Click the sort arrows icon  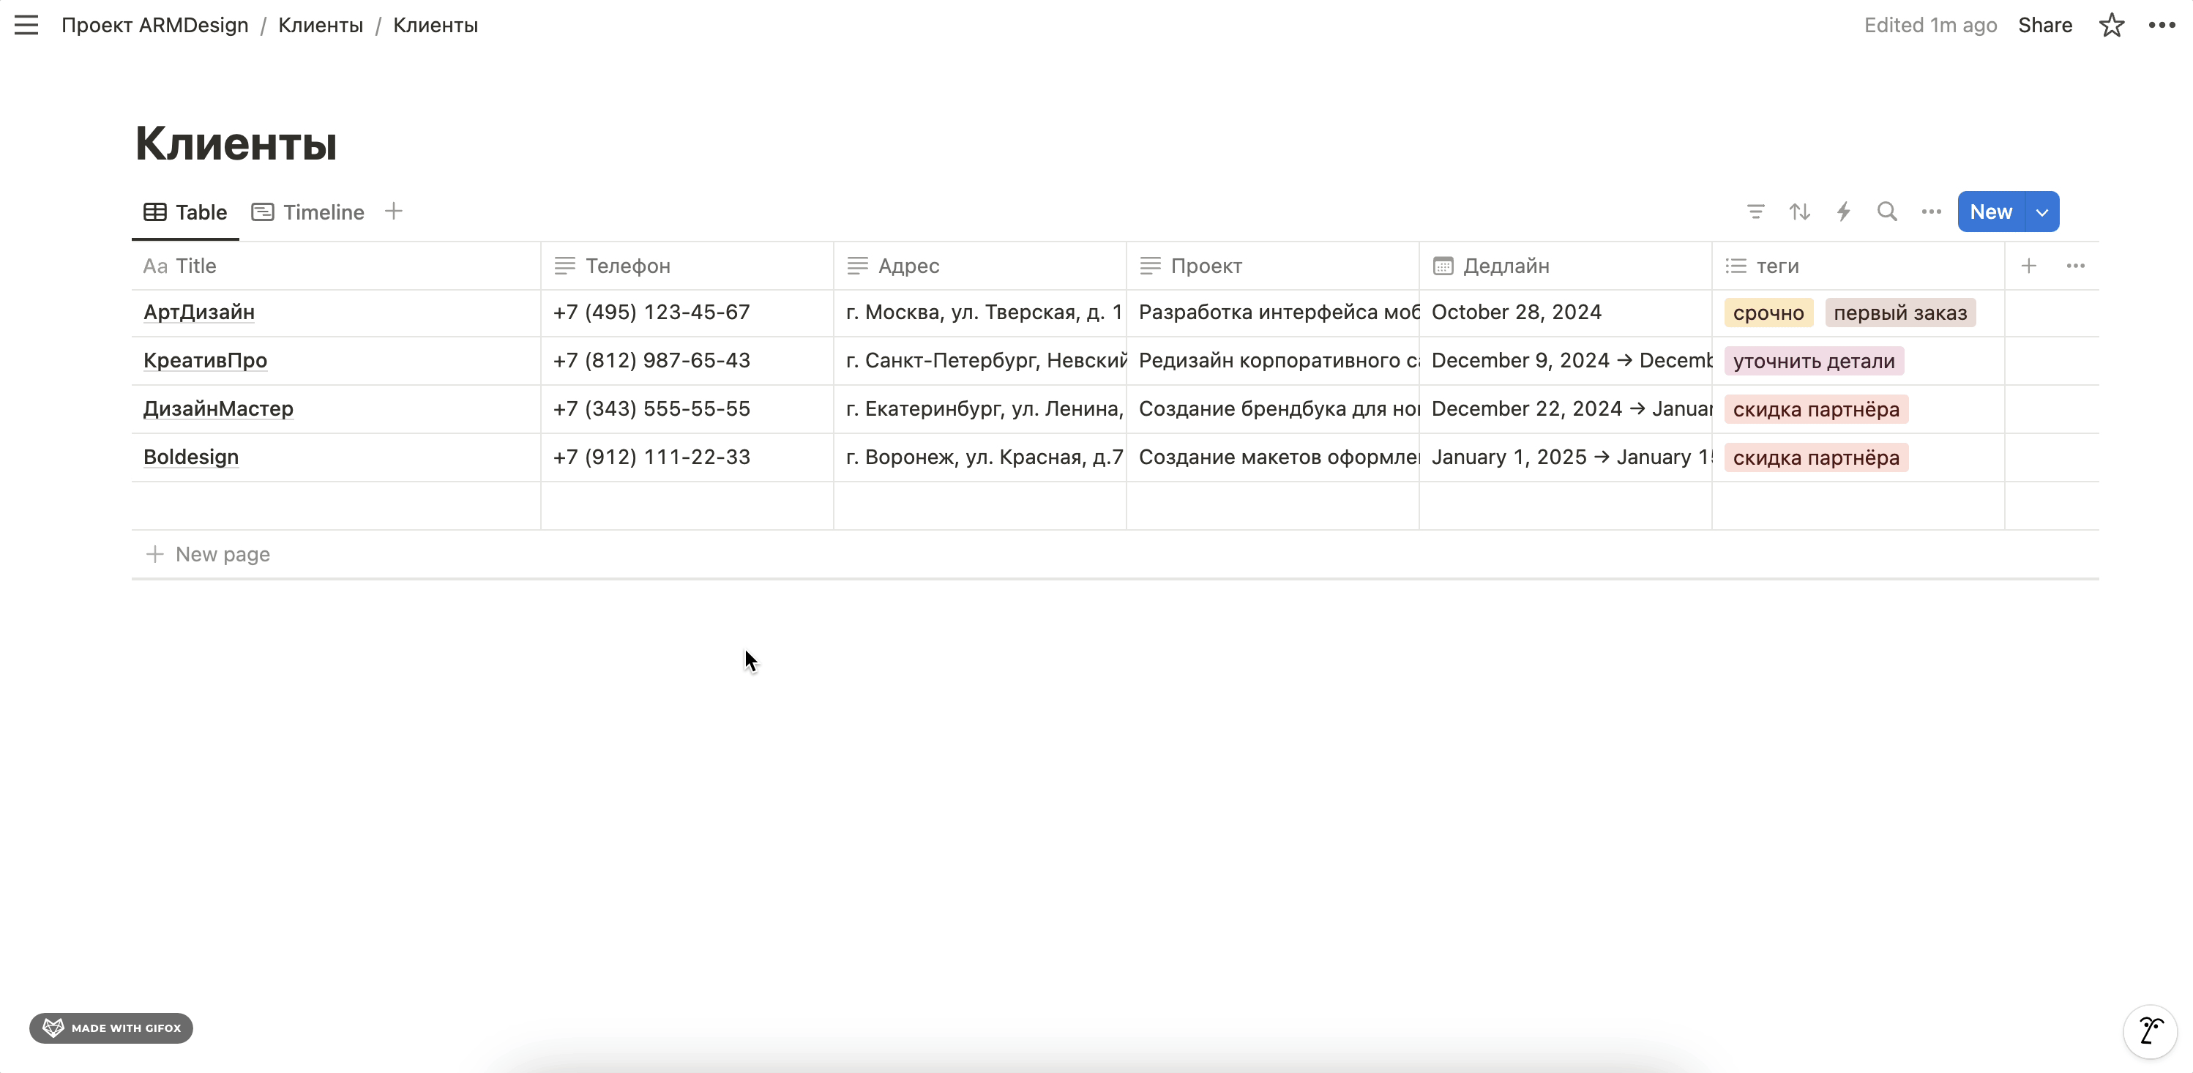[x=1800, y=212]
